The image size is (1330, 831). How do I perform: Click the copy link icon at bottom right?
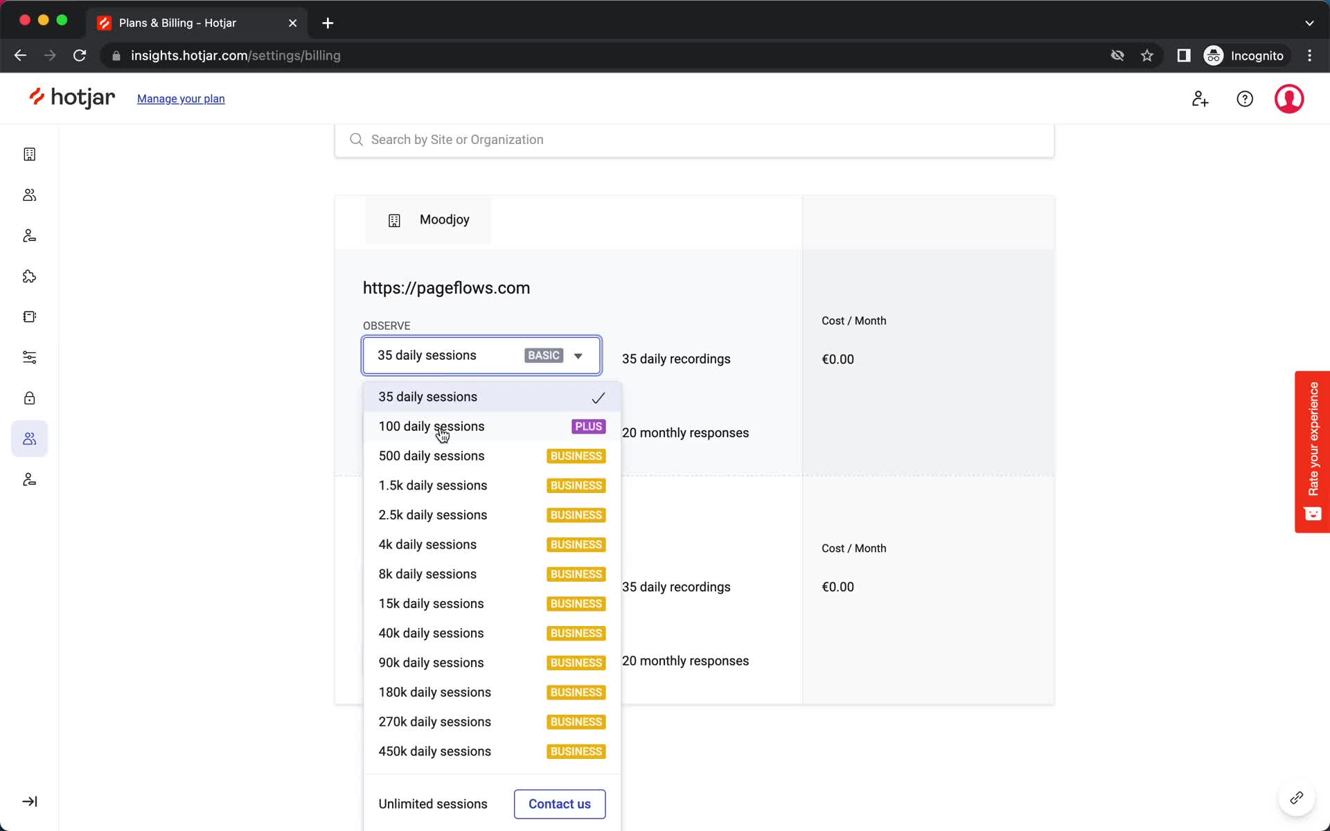click(1297, 798)
